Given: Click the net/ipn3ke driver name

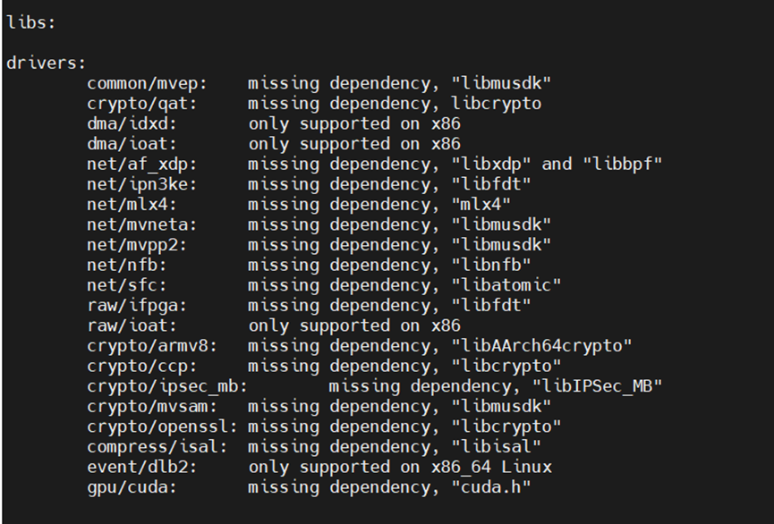Looking at the screenshot, I should 141,184.
